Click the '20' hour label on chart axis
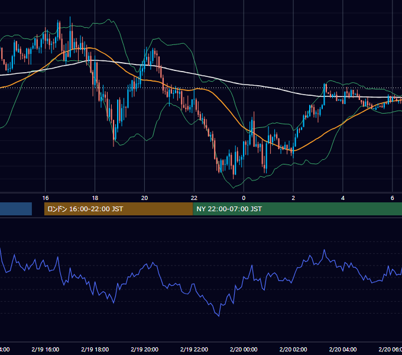Viewport: 402px width, 355px height. pyautogui.click(x=145, y=198)
